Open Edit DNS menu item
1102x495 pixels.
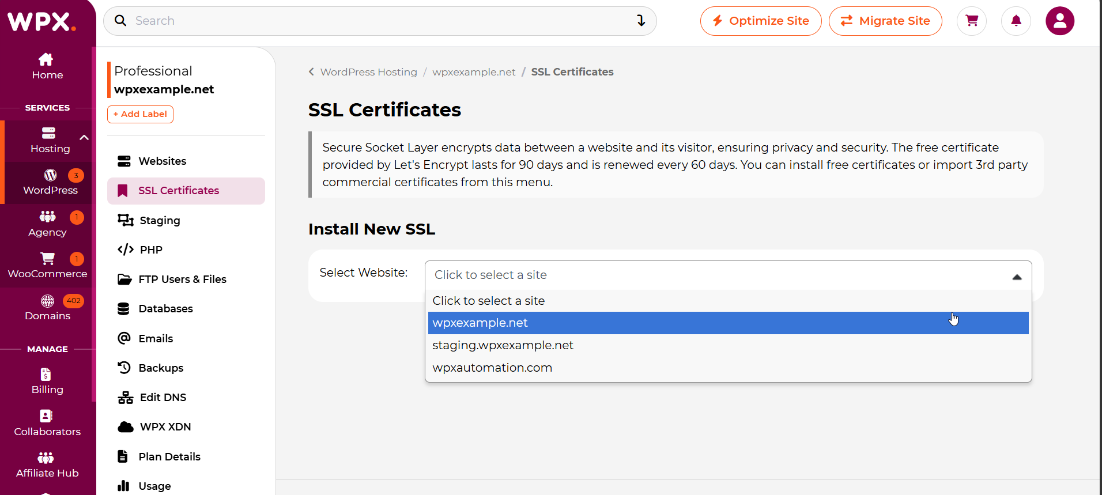click(x=186, y=398)
